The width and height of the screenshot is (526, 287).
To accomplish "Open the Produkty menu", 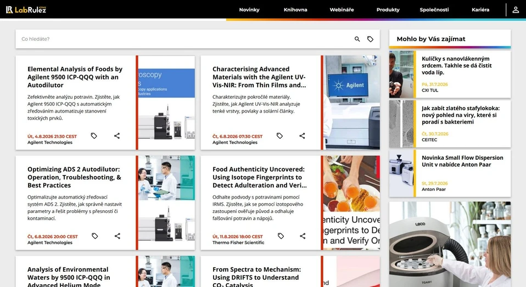I will pos(388,10).
